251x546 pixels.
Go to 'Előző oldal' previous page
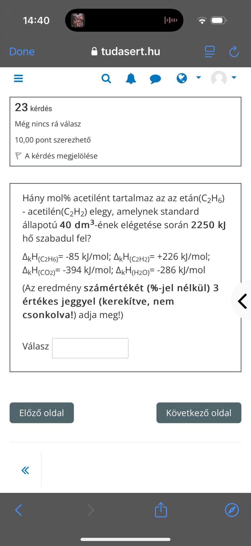[x=42, y=413]
